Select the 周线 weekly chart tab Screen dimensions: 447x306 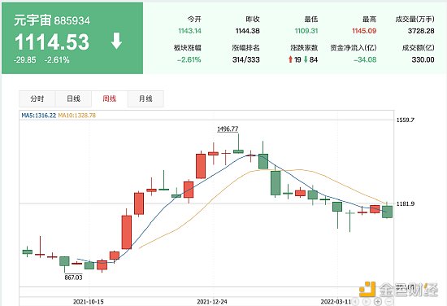click(110, 98)
